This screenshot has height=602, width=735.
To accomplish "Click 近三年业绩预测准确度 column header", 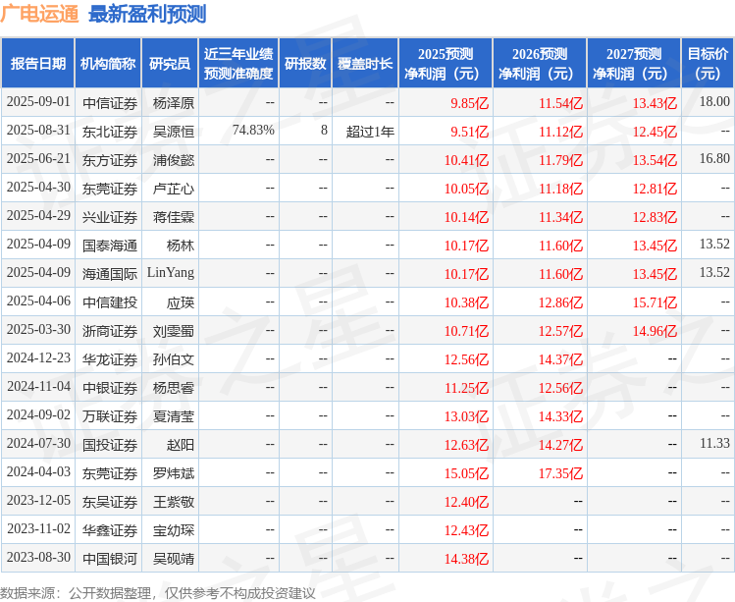I will 237,64.
